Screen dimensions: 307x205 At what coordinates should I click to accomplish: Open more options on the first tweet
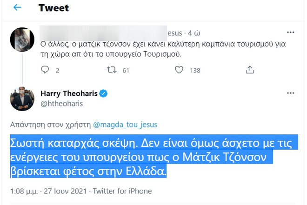point(291,33)
